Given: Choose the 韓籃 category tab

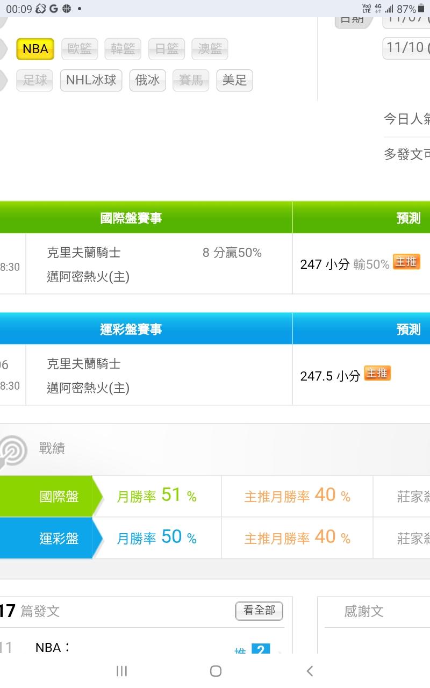Looking at the screenshot, I should pos(123,49).
